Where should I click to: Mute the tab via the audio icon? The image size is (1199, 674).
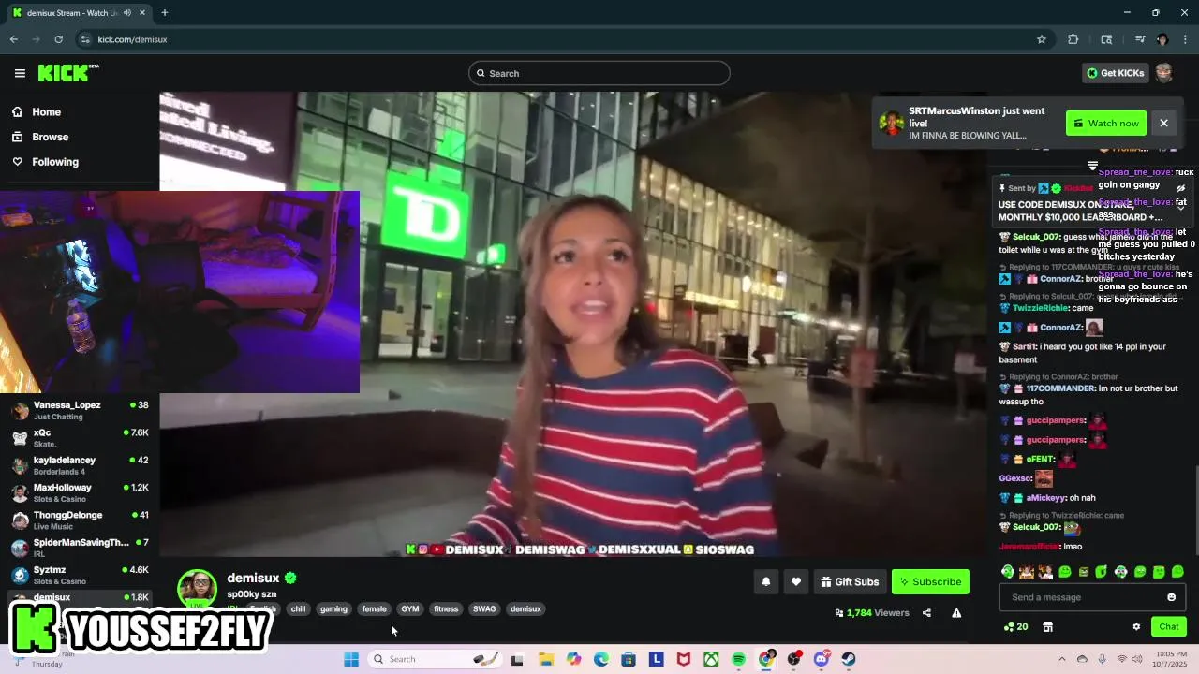(126, 13)
